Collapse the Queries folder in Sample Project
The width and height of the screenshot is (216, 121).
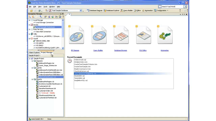[x=32, y=68]
